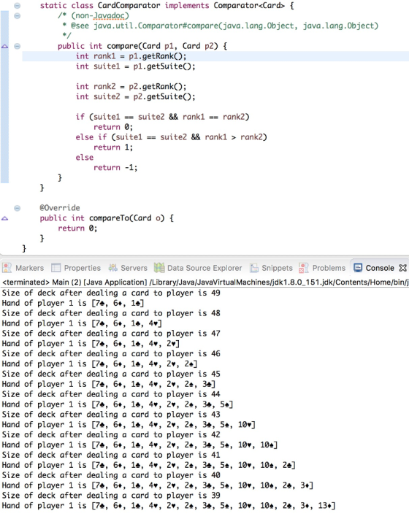This screenshot has height=519, width=409.
Task: Click the 'else if (suite1 == suite2 && rank1 > rank2)' line
Action: [x=171, y=137]
